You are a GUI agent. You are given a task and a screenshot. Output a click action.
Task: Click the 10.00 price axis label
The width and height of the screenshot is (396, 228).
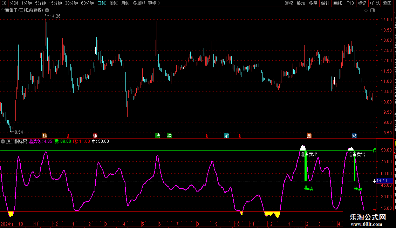[x=386, y=102]
